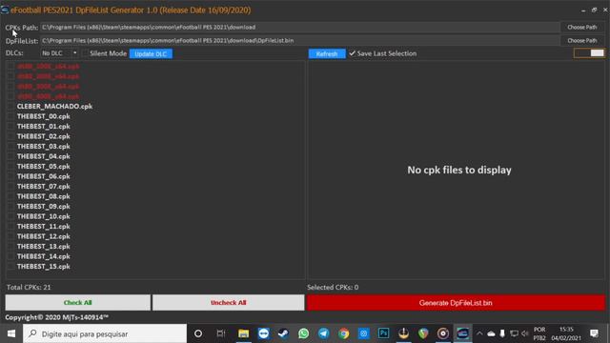Open the notification center icon
Screen dimensions: 610x343
594,333
